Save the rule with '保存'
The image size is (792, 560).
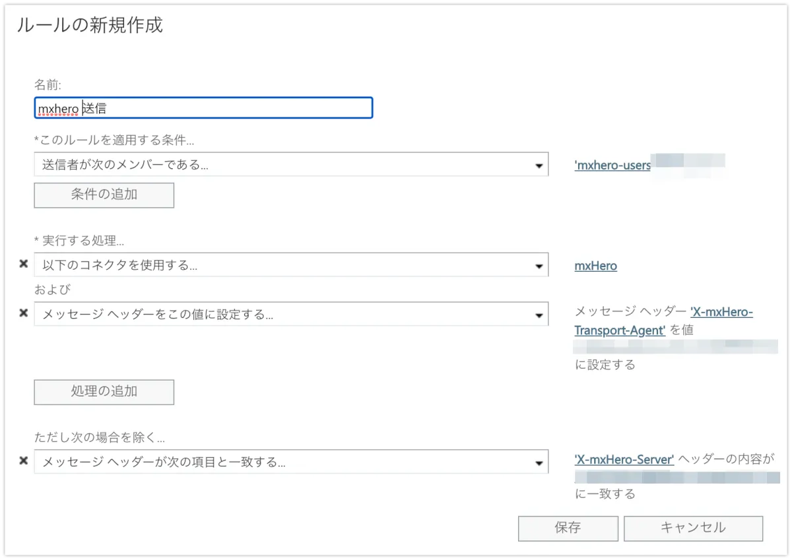[x=568, y=528]
